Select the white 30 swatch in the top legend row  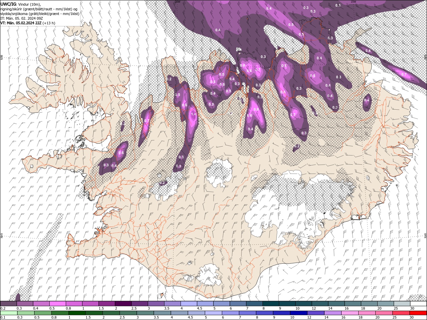(x=418, y=304)
